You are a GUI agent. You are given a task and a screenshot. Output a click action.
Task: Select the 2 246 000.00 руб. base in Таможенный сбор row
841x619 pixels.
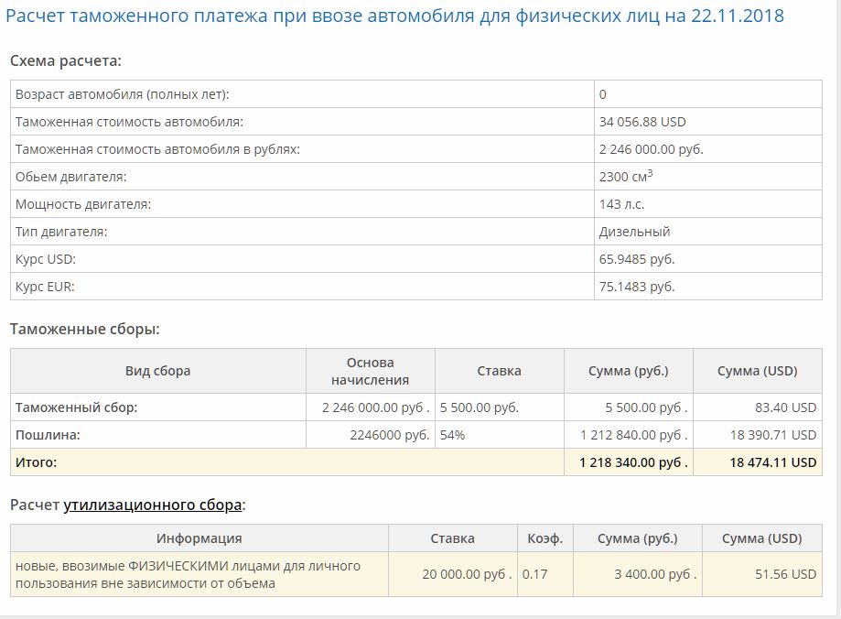tap(375, 407)
